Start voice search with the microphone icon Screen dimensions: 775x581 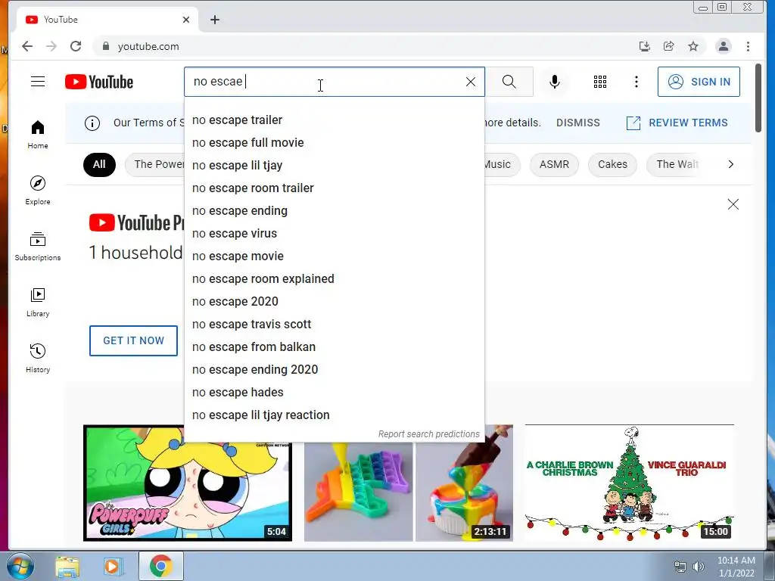pos(555,82)
